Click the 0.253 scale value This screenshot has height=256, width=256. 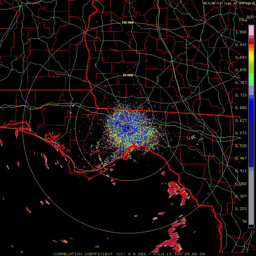click(x=241, y=209)
